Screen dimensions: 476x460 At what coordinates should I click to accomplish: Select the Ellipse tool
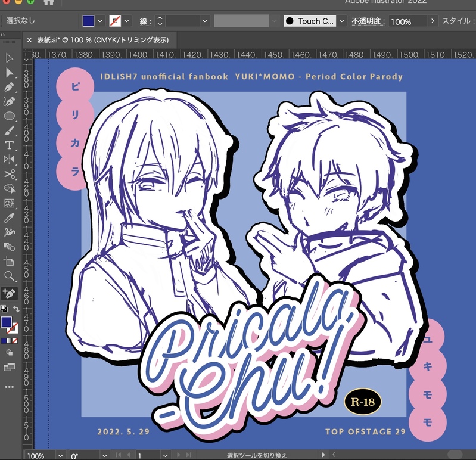10,116
